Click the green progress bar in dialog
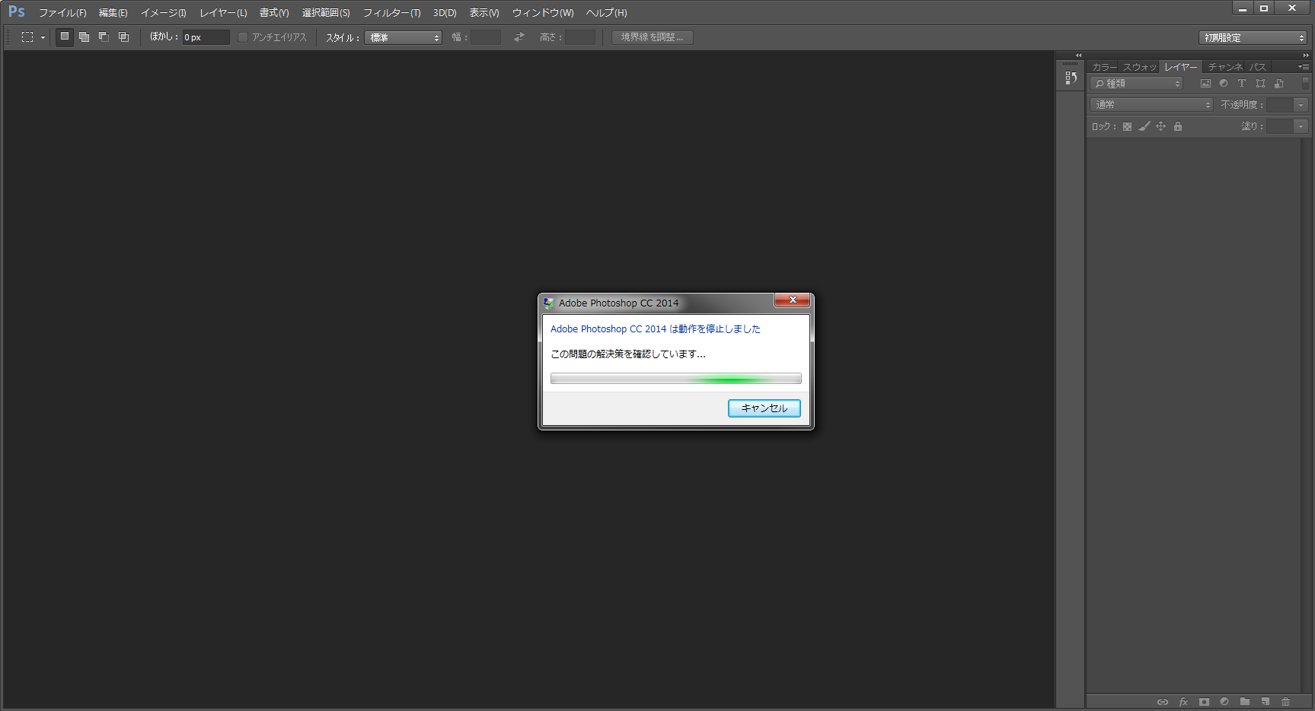The image size is (1315, 711). pyautogui.click(x=676, y=379)
